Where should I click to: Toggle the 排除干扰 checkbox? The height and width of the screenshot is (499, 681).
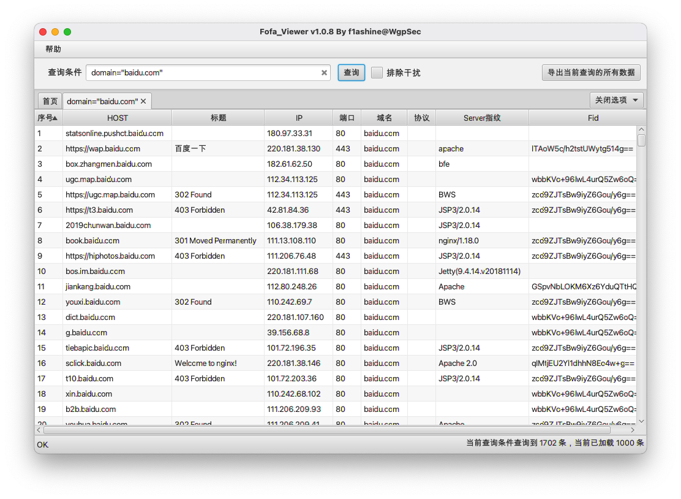[377, 72]
